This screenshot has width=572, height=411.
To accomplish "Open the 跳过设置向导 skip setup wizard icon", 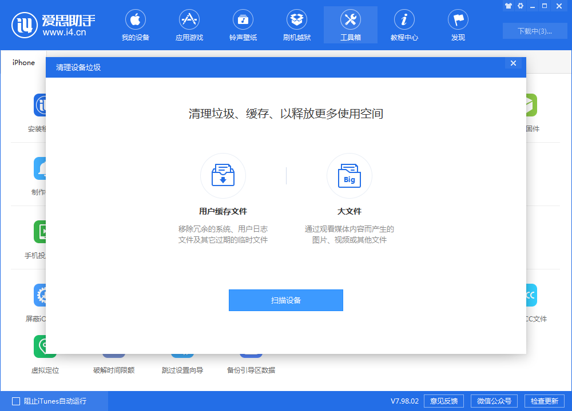I will [x=182, y=354].
